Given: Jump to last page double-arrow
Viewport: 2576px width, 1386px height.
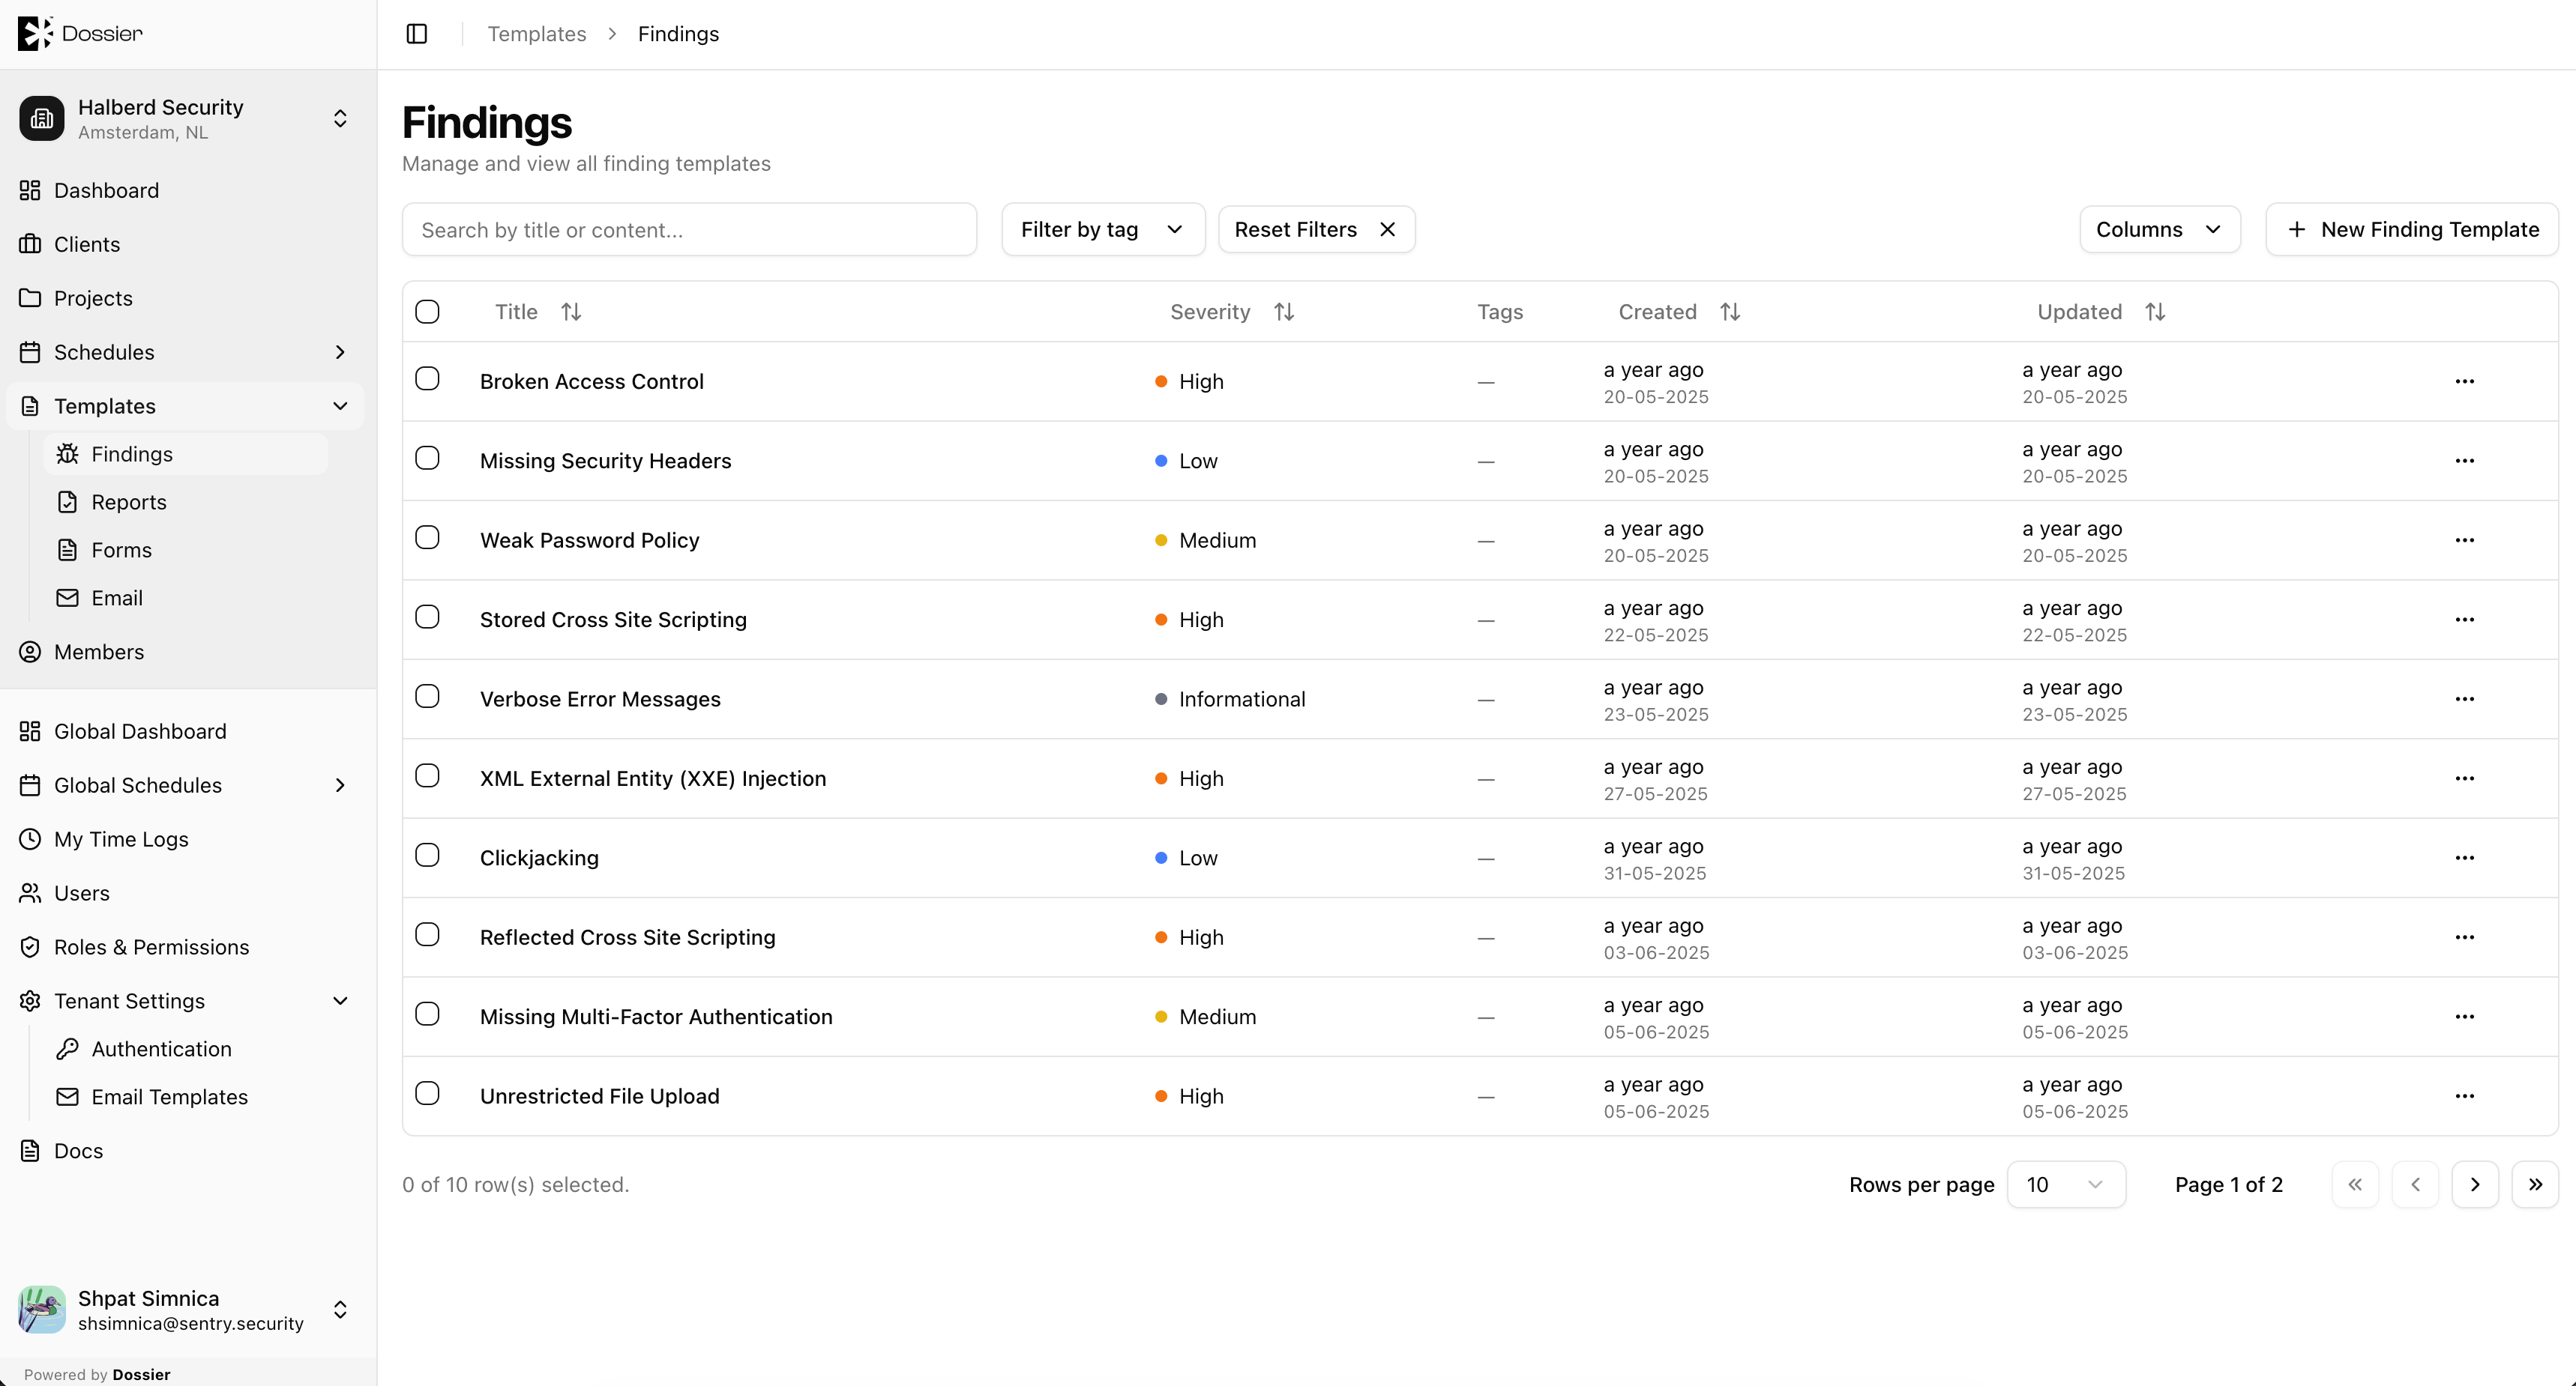Looking at the screenshot, I should click(x=2535, y=1184).
